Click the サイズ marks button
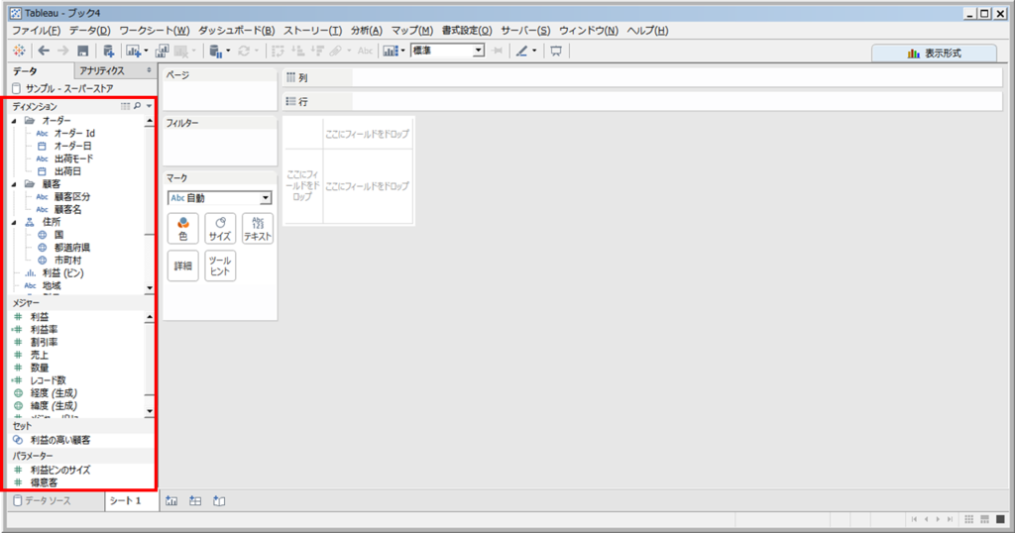This screenshot has width=1015, height=533. tap(220, 229)
